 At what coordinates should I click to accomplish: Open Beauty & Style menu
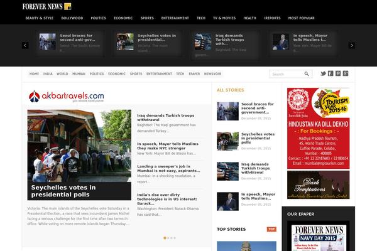(x=40, y=18)
